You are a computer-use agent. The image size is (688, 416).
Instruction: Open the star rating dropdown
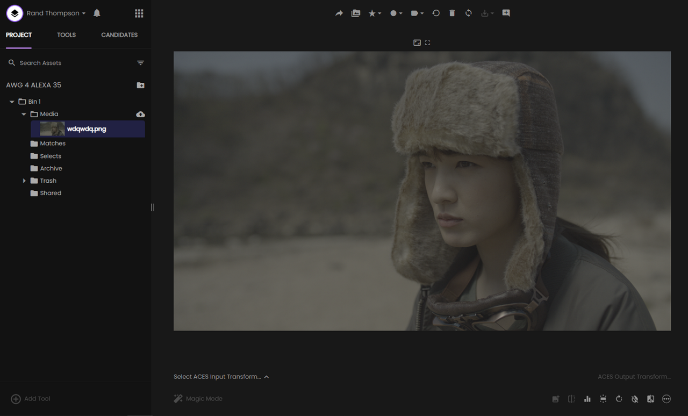point(375,13)
